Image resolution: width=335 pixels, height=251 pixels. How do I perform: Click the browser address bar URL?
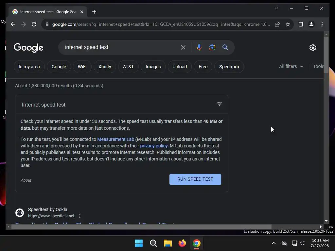[x=161, y=24]
